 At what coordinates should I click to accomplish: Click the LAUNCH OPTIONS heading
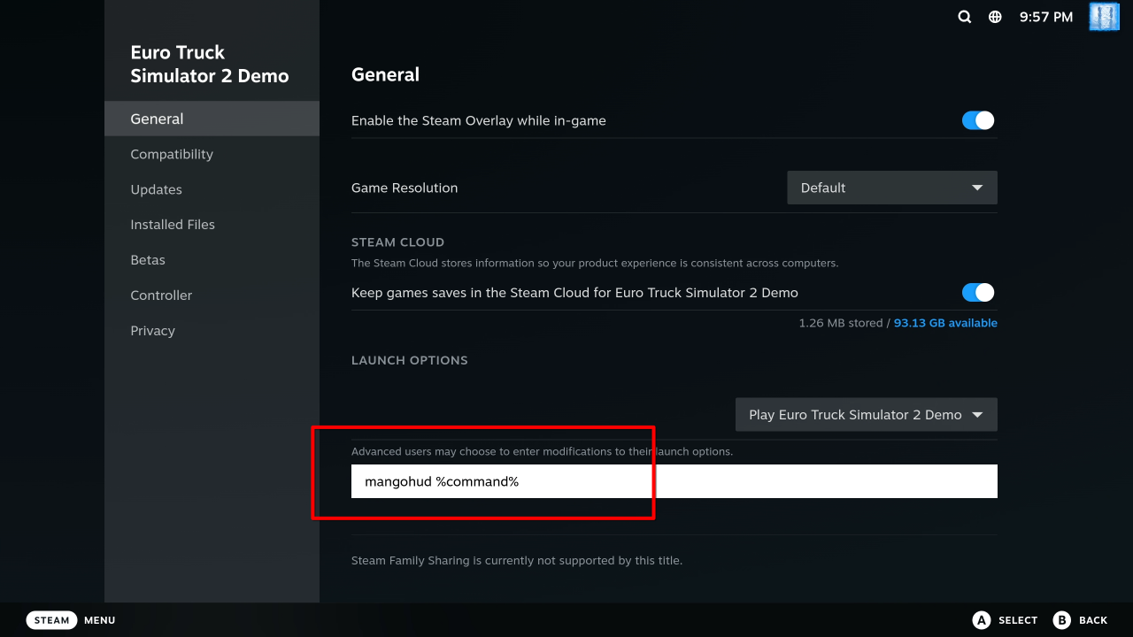point(410,360)
